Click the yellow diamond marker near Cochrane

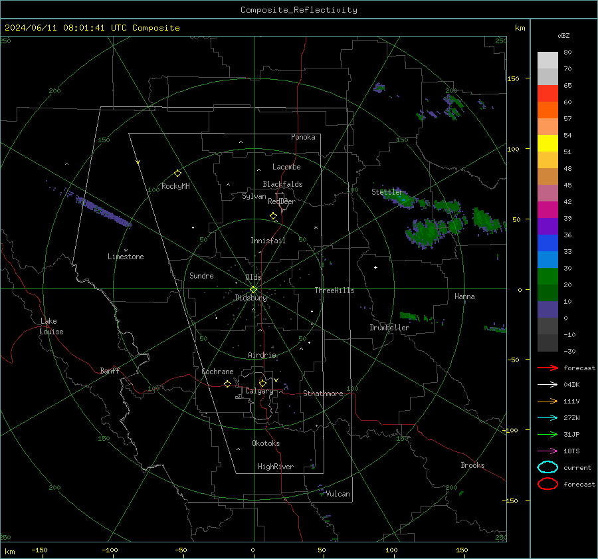click(x=227, y=384)
